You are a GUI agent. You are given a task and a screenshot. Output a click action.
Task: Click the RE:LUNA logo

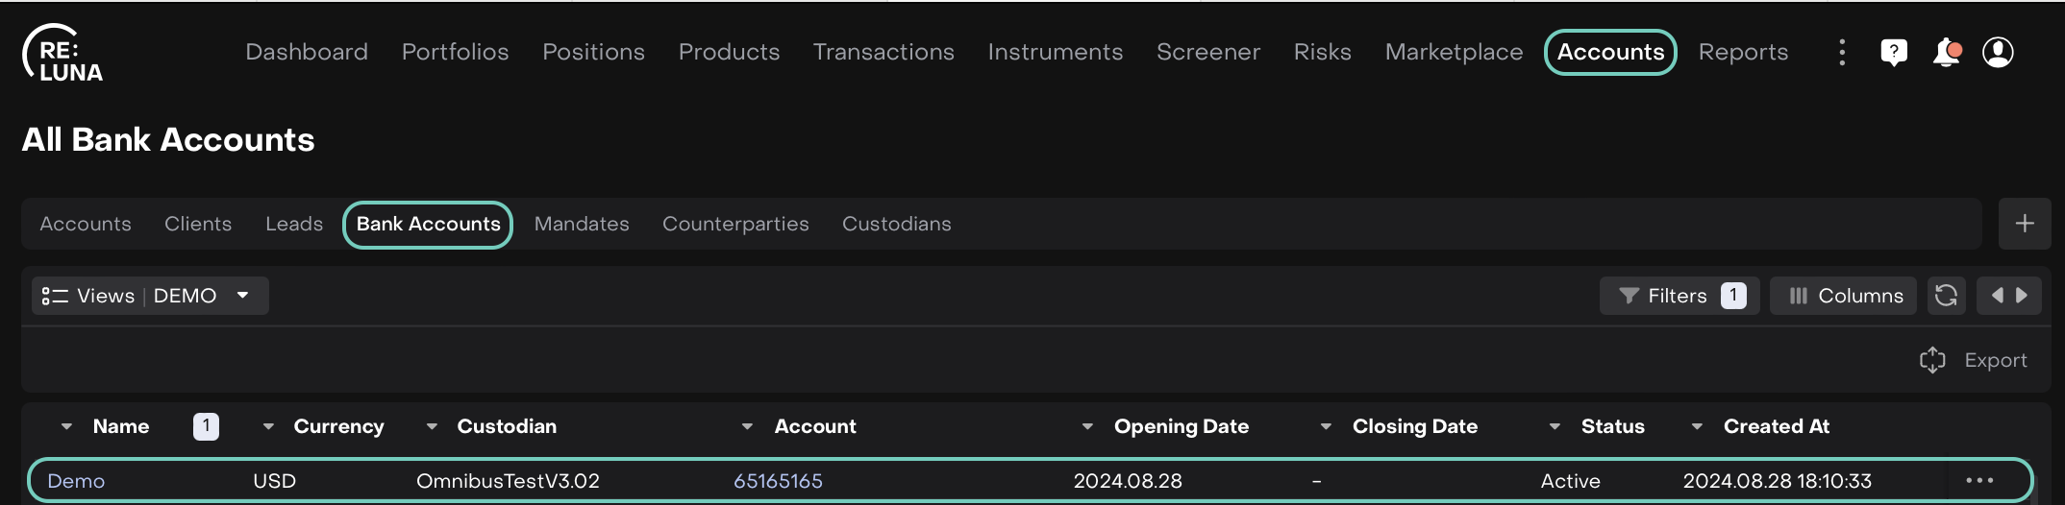tap(63, 54)
